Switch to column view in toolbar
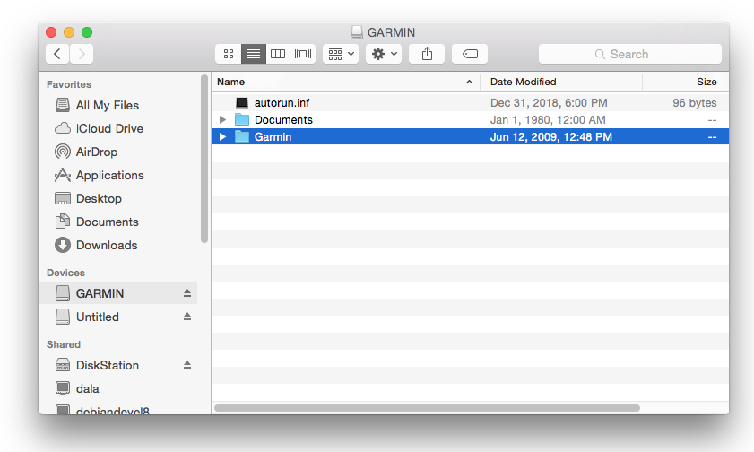Image resolution: width=754 pixels, height=452 pixels. (x=278, y=54)
